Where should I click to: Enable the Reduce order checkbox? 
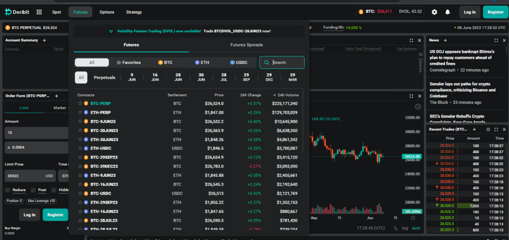[x=7, y=190]
